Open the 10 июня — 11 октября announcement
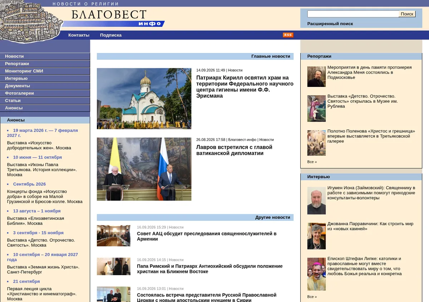429x302 pixels. pyautogui.click(x=38, y=157)
